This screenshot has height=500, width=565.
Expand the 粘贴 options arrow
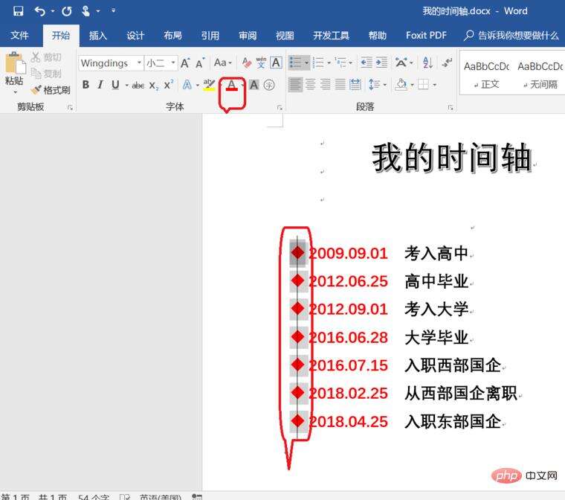[x=15, y=92]
